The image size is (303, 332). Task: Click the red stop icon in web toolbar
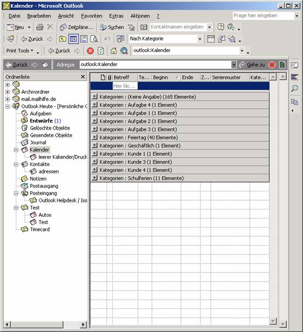point(90,51)
